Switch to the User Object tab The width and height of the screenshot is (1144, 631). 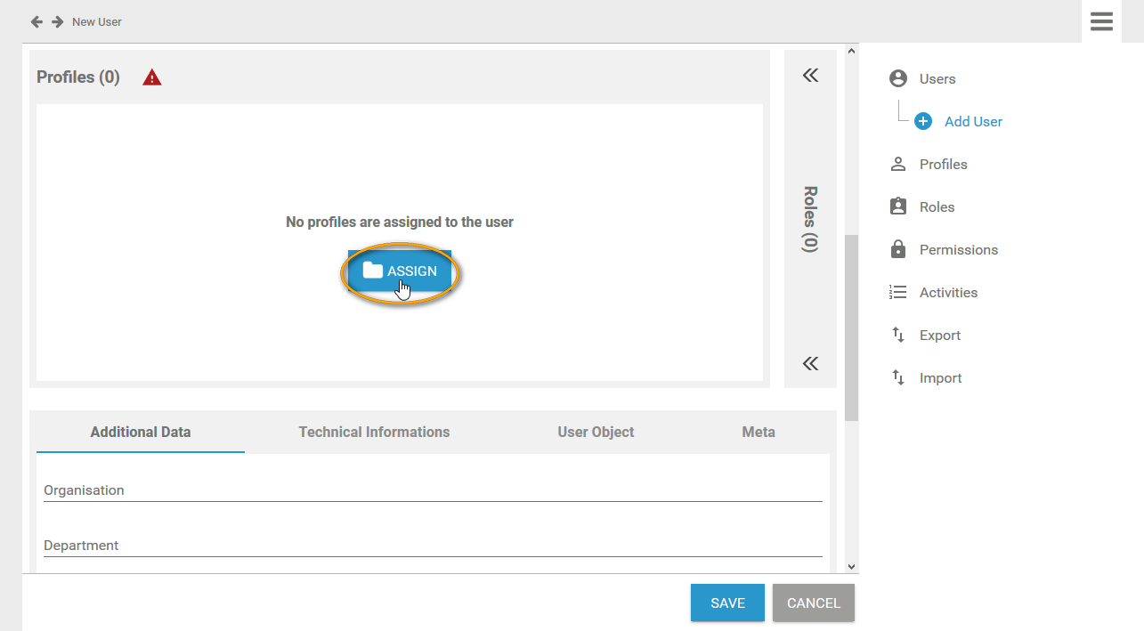pos(595,432)
